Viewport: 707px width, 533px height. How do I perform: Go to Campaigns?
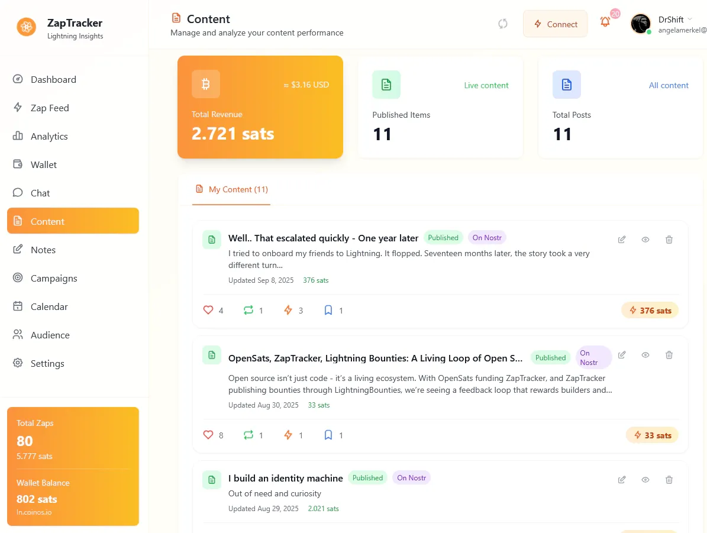tap(73, 278)
